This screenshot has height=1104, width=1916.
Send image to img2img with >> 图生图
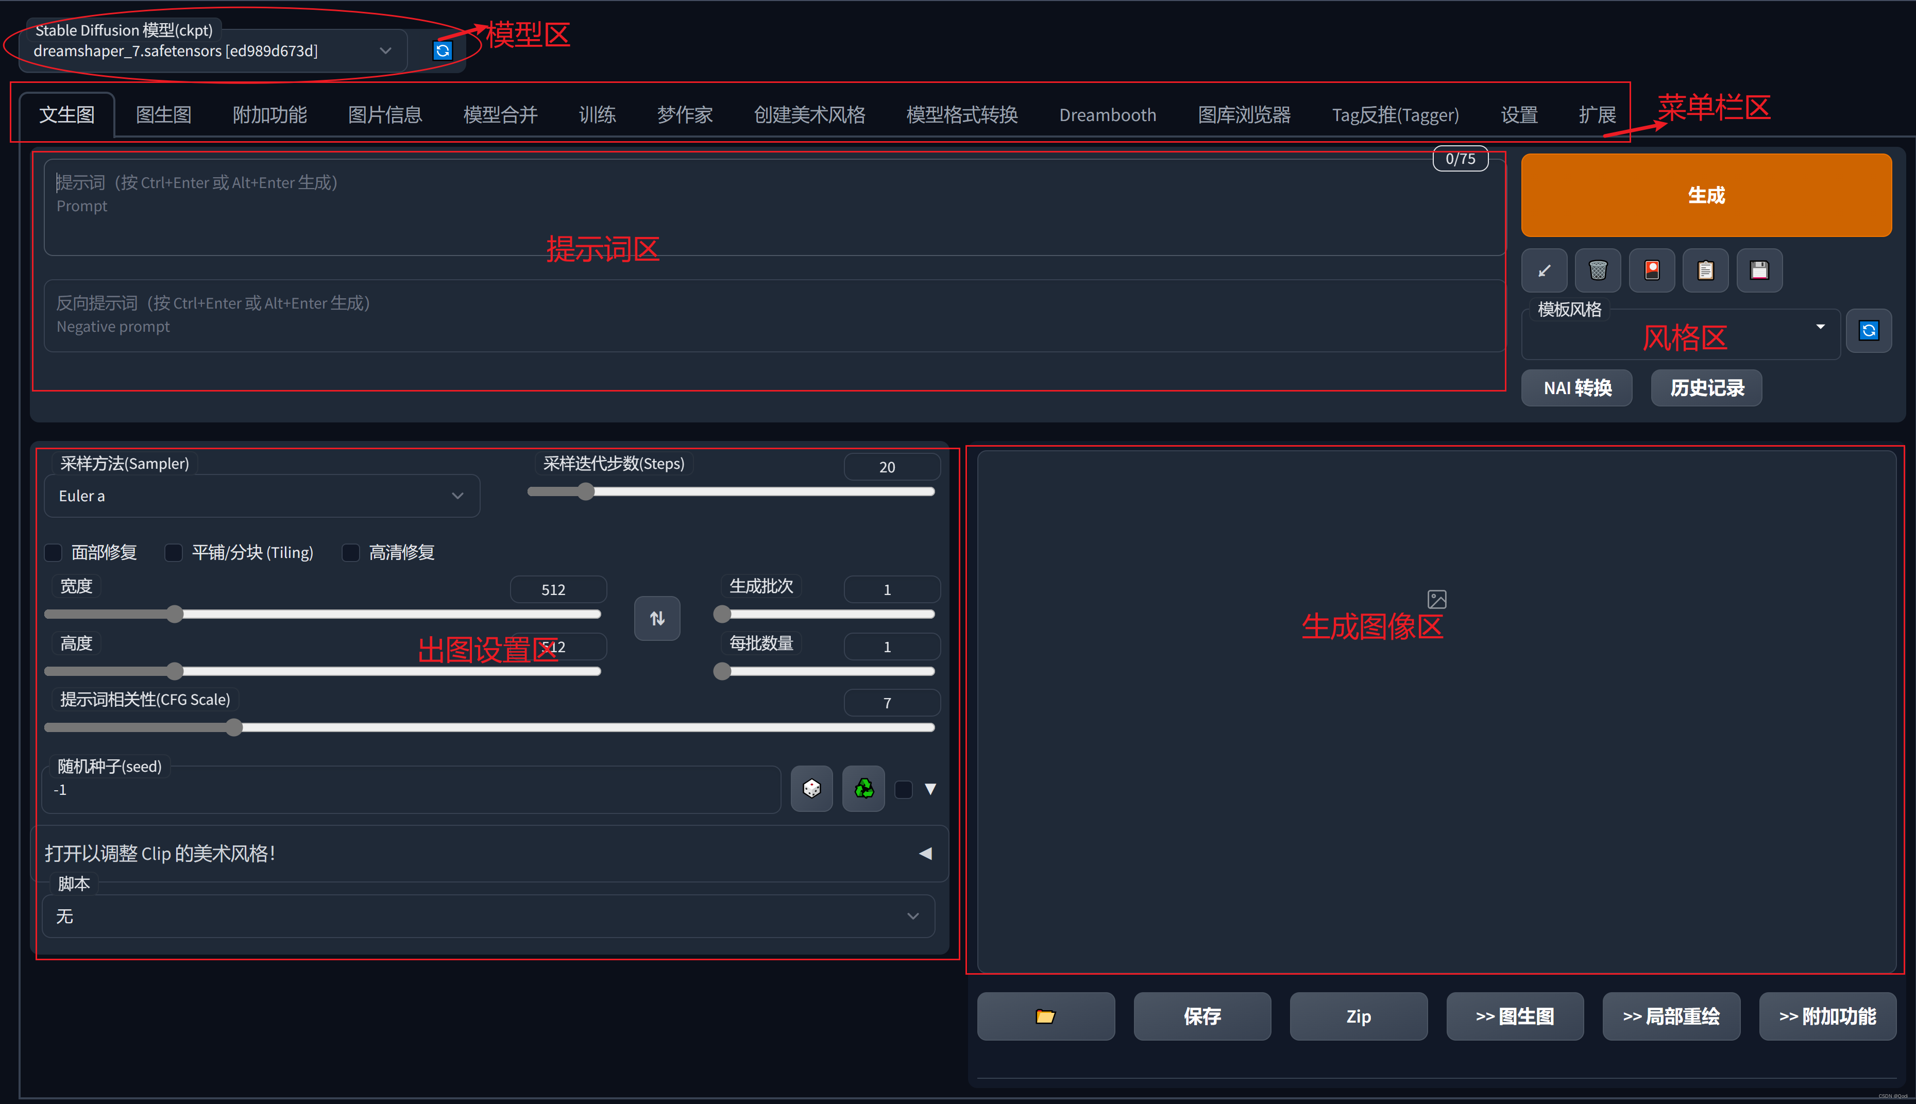pos(1515,1017)
